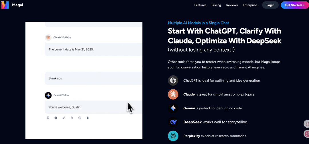
Task: Copy the Gemini message using copy icon
Action: 48,118
